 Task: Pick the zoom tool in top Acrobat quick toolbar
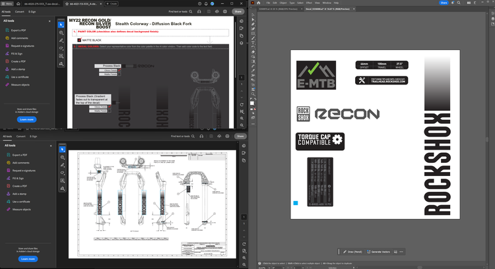coord(61,32)
